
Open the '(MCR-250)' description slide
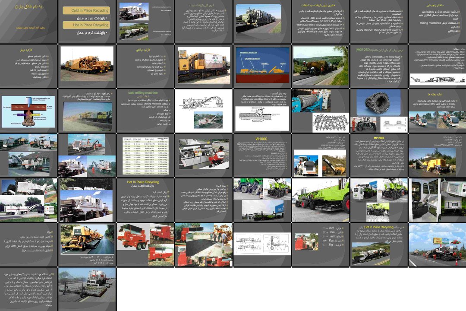[x=378, y=66]
